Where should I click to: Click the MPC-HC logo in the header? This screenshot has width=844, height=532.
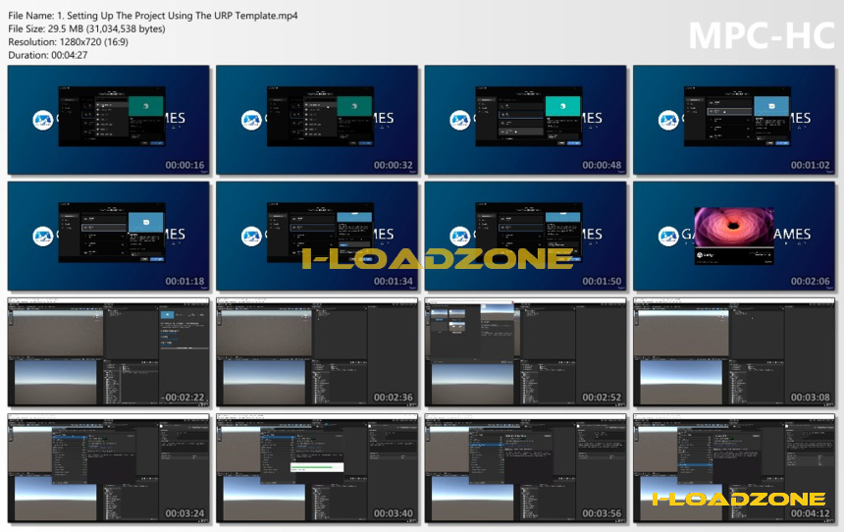[x=762, y=36]
